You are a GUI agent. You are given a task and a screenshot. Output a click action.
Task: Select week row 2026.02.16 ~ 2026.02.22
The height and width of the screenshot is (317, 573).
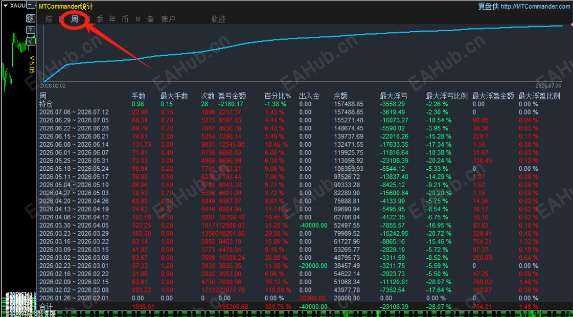click(x=74, y=274)
